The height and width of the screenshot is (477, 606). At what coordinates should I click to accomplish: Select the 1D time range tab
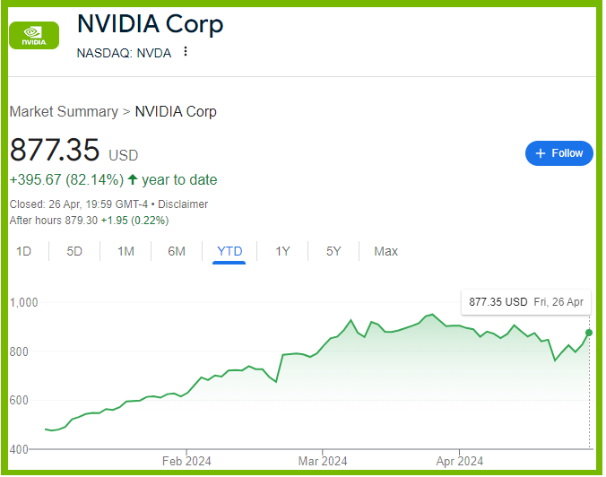click(x=23, y=251)
